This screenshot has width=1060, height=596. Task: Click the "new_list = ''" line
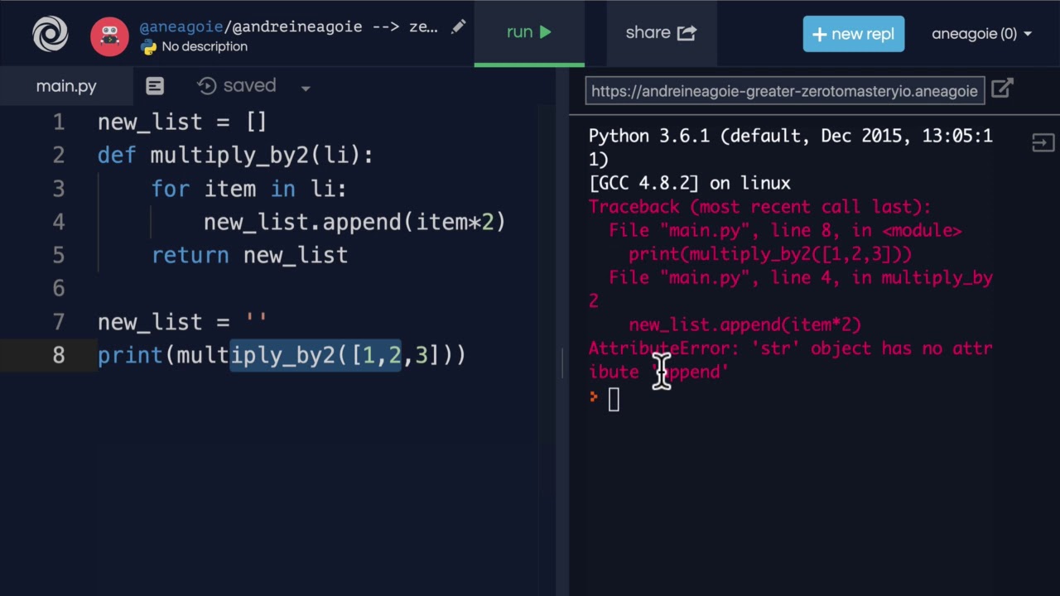pos(182,322)
